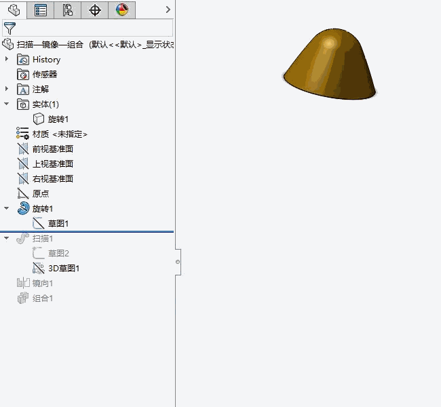
Task: Click the 3D草图1 sketch icon
Action: 39,268
